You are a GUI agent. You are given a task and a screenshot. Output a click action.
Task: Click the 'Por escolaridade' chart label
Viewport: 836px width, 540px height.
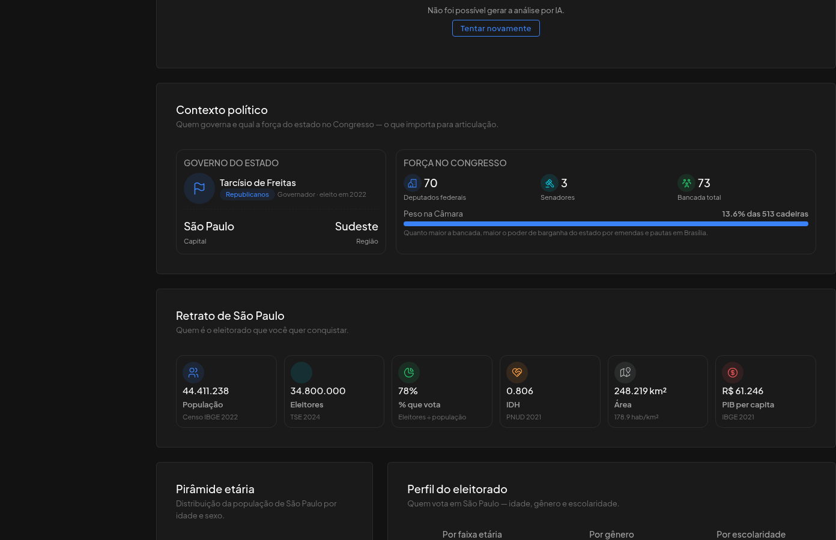point(751,535)
